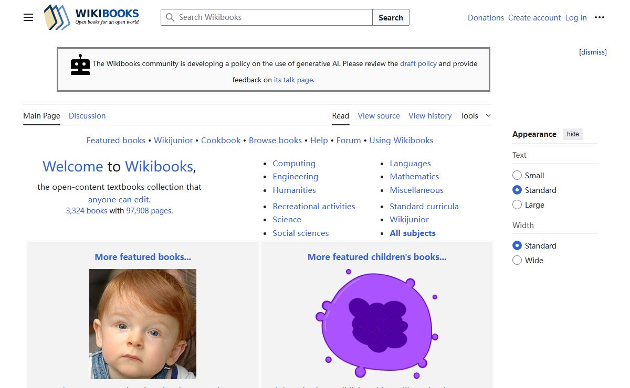Select the Read tab
This screenshot has width=630, height=388.
tap(341, 116)
